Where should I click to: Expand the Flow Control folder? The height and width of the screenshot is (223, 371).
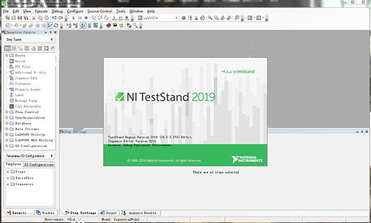(7, 112)
